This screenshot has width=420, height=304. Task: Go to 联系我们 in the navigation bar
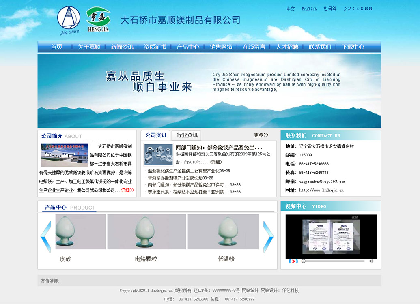point(320,47)
